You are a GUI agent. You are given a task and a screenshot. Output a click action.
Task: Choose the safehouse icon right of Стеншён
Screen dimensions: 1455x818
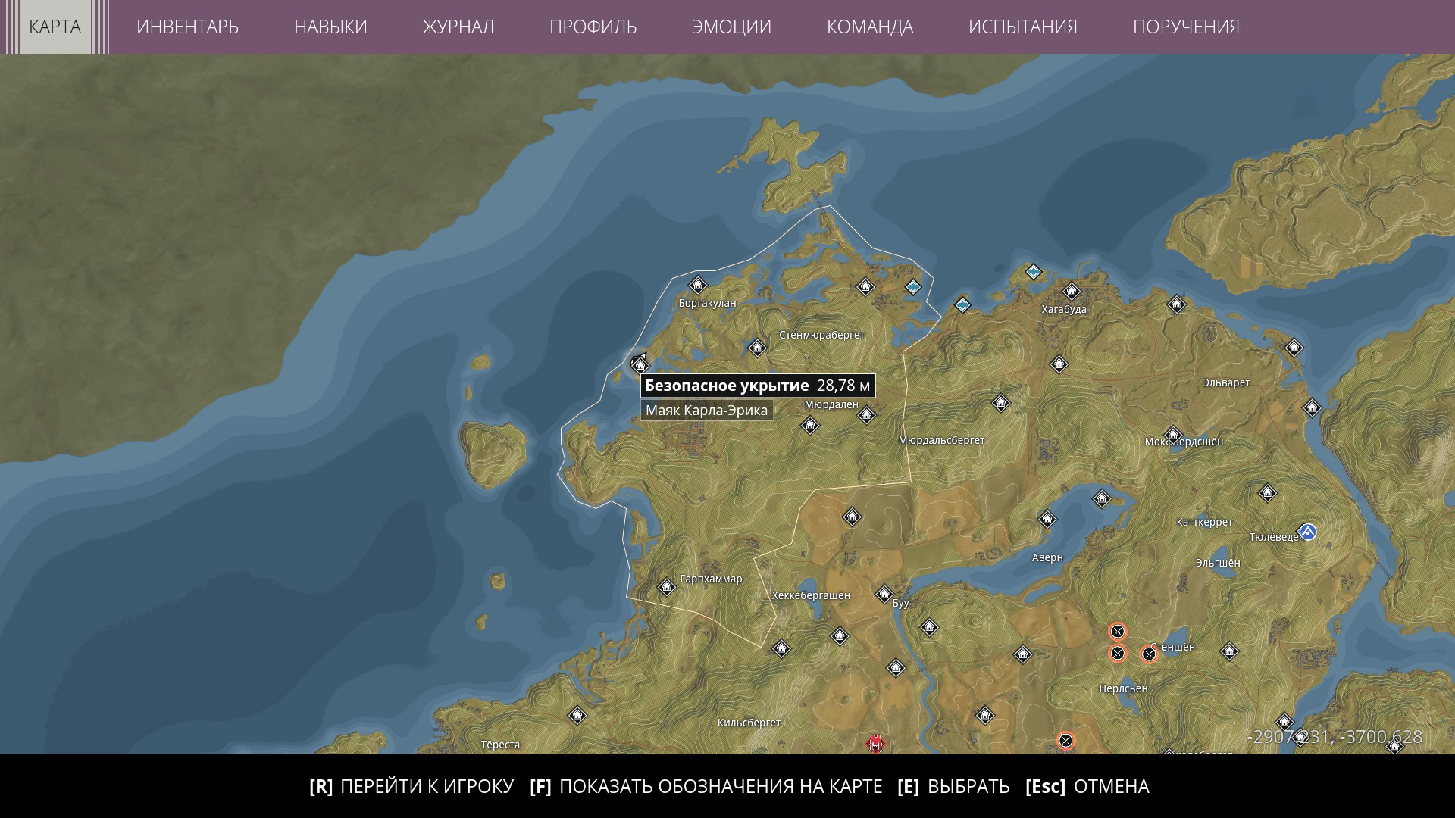tap(1229, 651)
